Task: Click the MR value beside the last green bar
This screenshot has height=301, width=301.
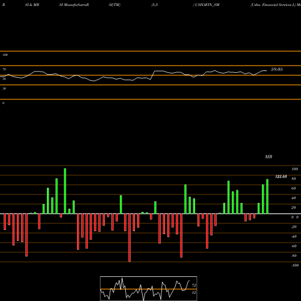Action: pos(281,176)
